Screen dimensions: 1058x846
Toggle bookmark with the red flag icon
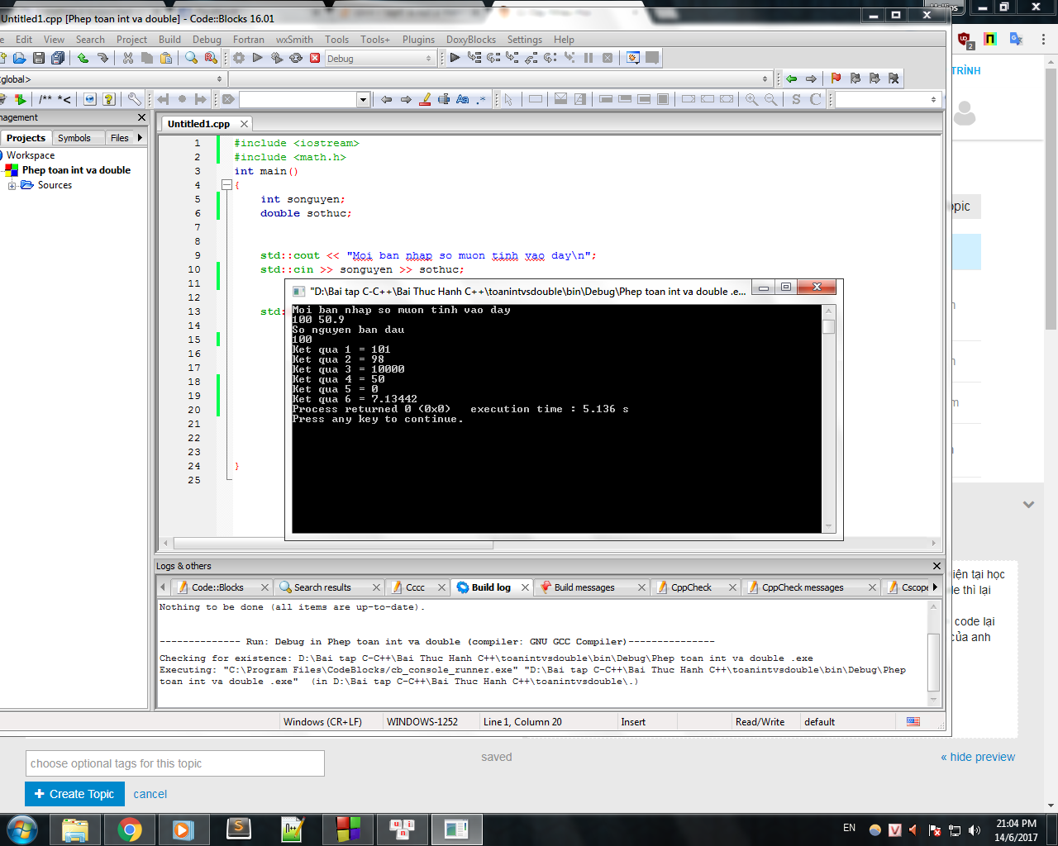[x=836, y=78]
